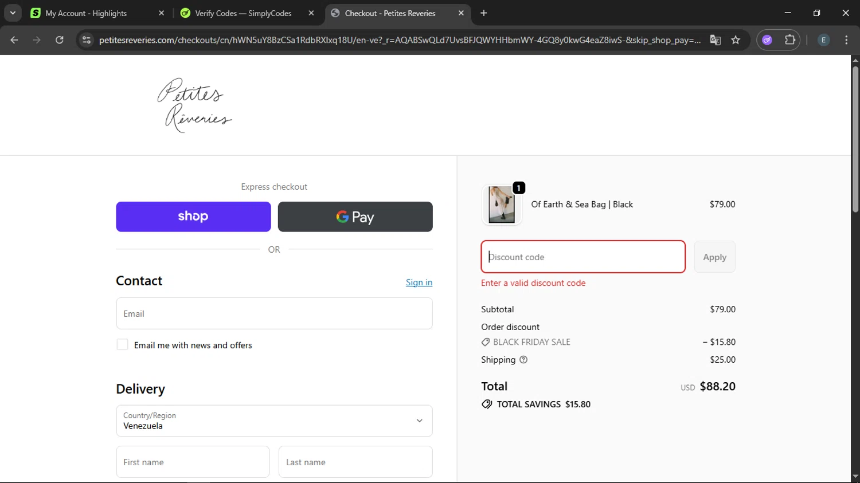Click the BLACK FRIDAY SALE tag icon
This screenshot has width=860, height=483.
(x=486, y=342)
